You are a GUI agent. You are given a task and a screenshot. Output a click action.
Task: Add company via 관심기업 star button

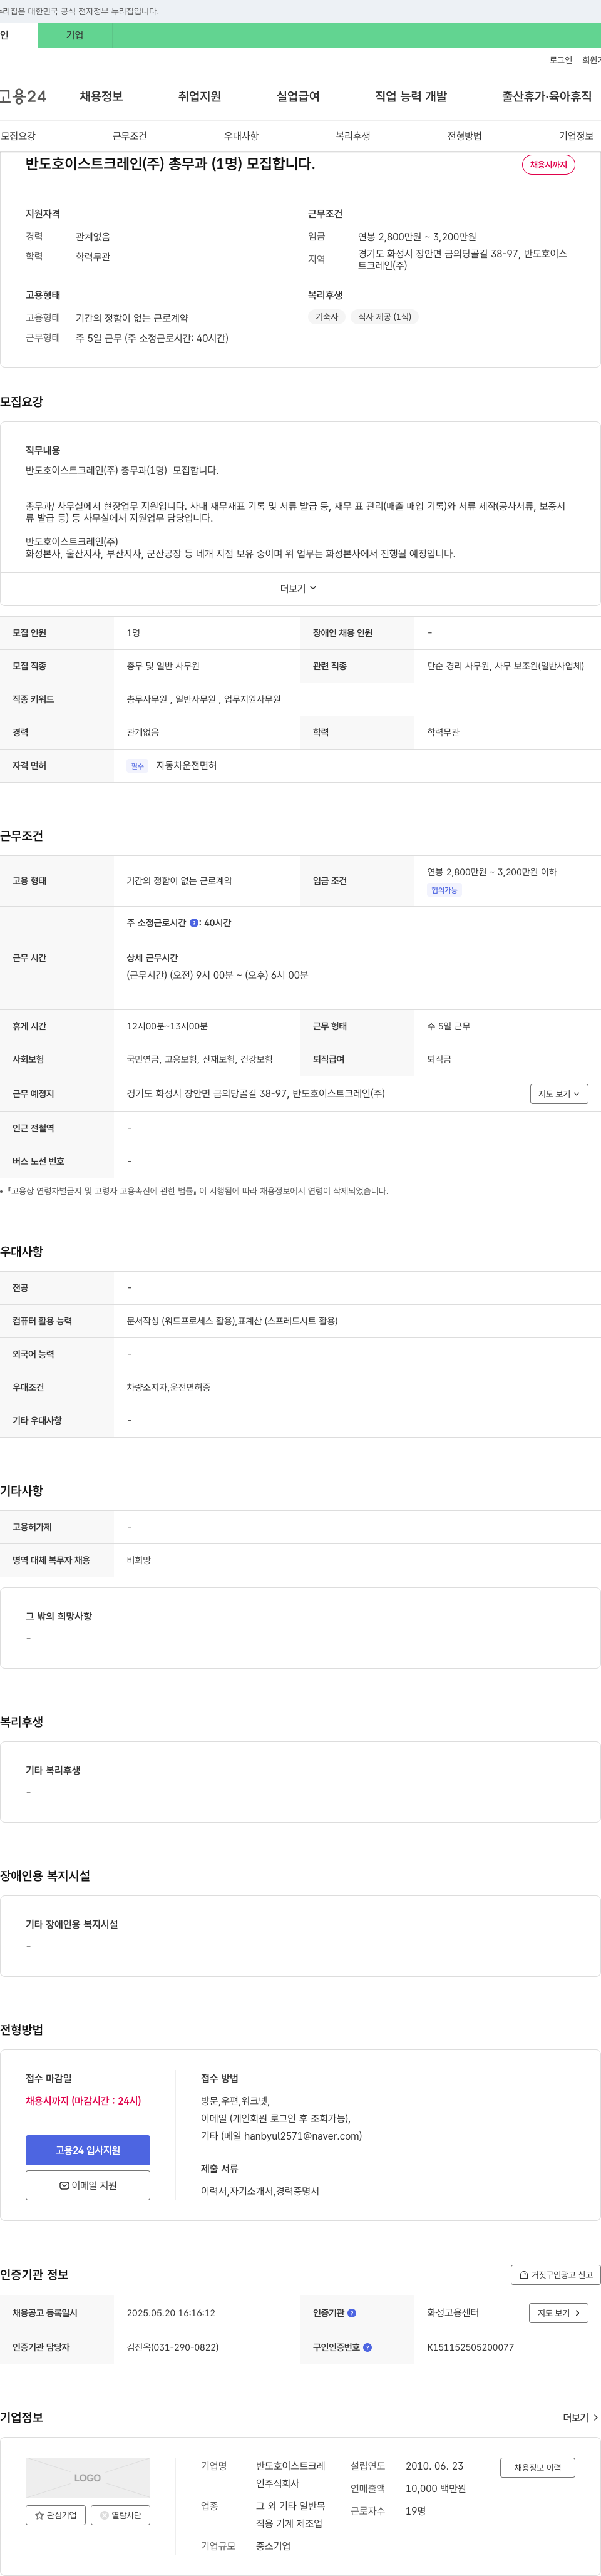pos(56,2515)
